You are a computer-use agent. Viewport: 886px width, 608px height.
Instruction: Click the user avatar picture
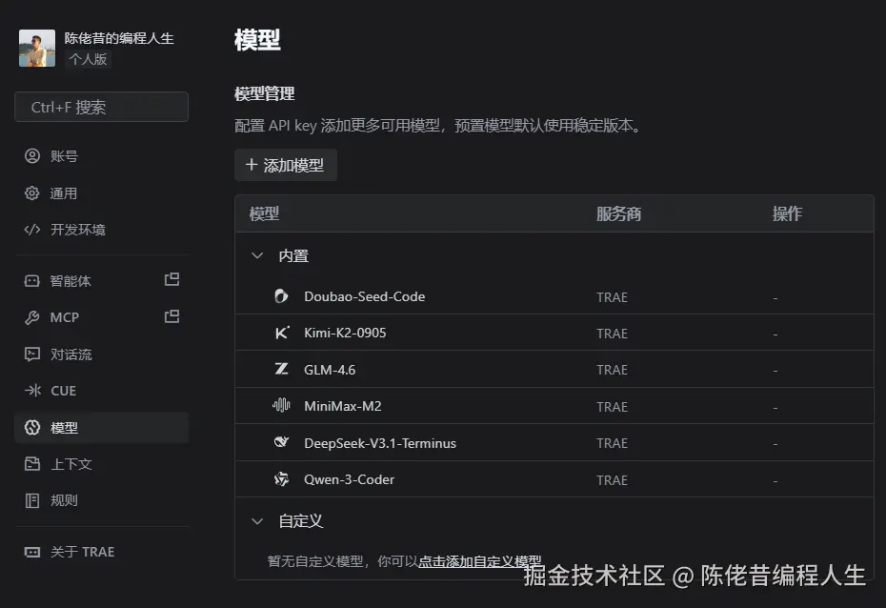coord(37,48)
